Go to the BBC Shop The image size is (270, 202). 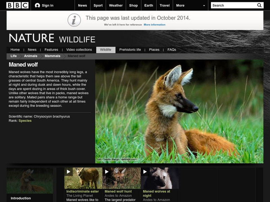[133, 5]
